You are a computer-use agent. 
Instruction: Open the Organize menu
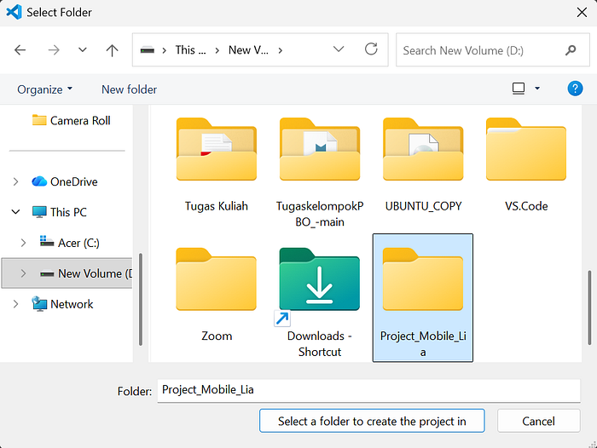44,89
